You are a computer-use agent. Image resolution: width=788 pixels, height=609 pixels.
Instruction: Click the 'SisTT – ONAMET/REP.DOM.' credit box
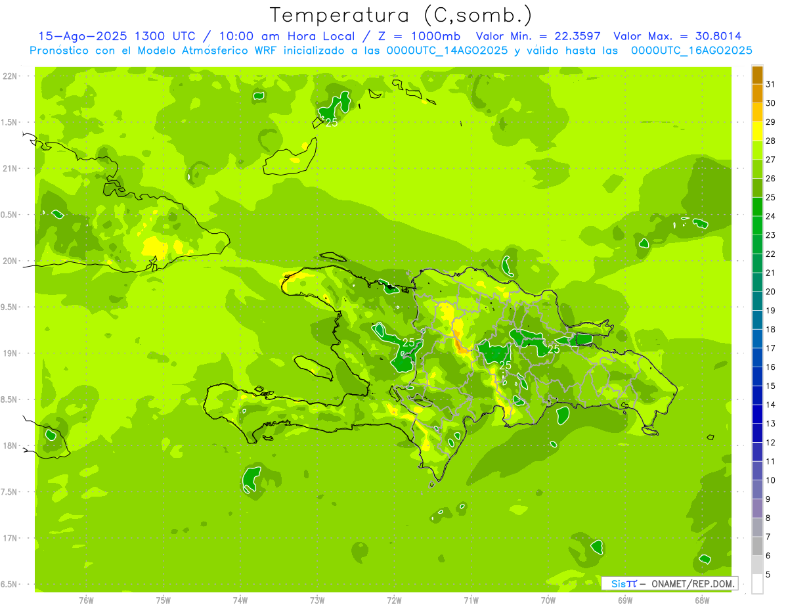click(669, 583)
